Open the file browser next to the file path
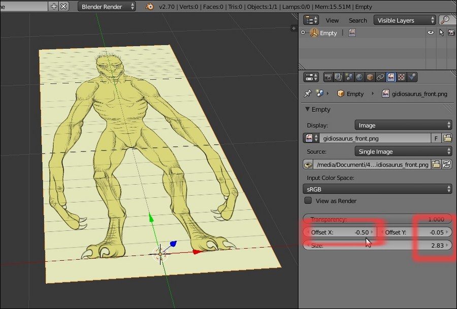457x309 pixels. click(436, 164)
